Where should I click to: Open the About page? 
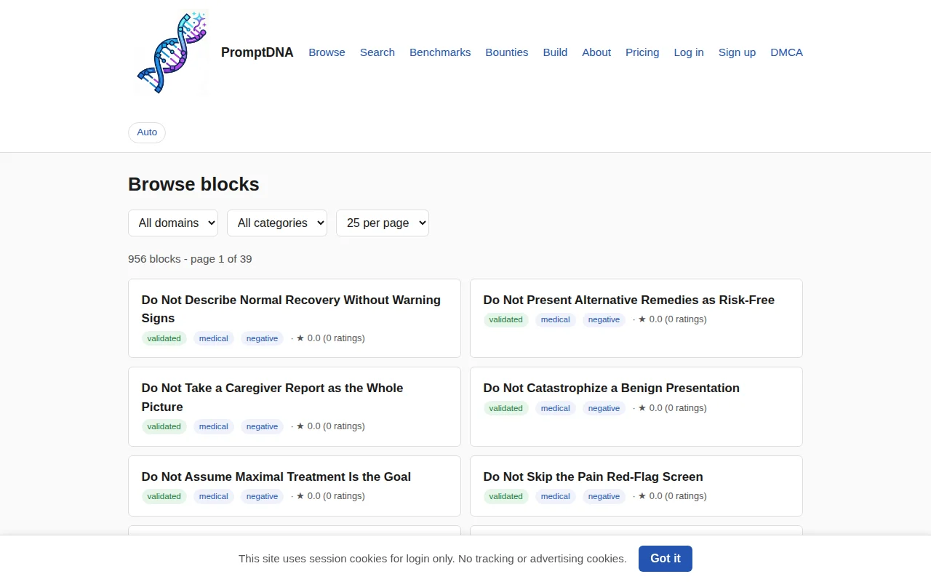point(596,52)
